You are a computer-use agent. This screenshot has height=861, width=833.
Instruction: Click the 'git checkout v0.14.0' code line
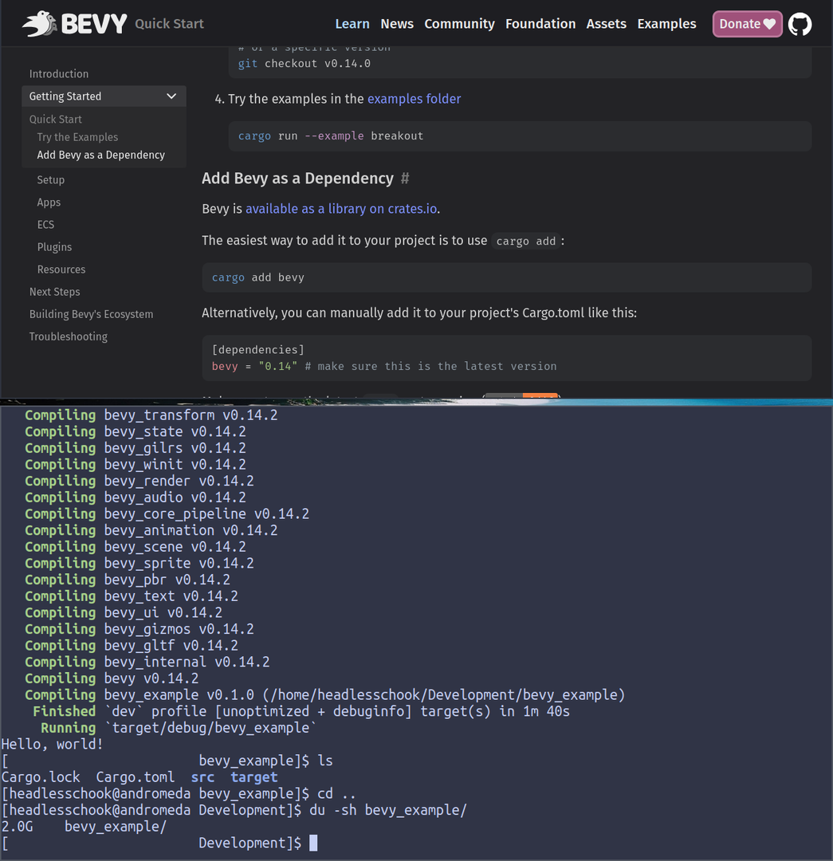click(x=305, y=64)
